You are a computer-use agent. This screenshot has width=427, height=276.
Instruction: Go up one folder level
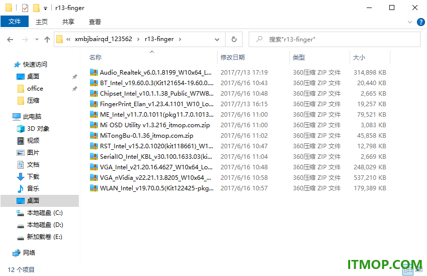click(47, 40)
